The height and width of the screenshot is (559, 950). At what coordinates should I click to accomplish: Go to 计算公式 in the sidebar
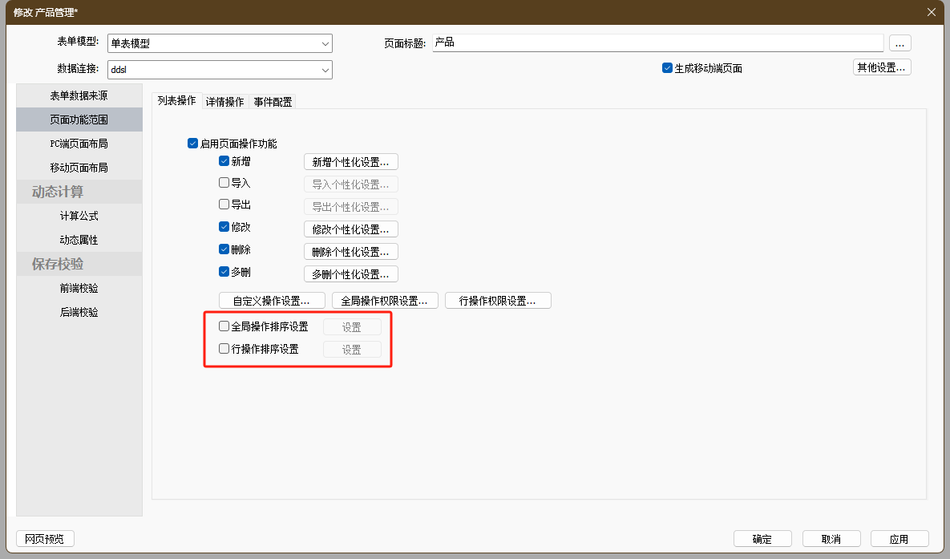79,216
